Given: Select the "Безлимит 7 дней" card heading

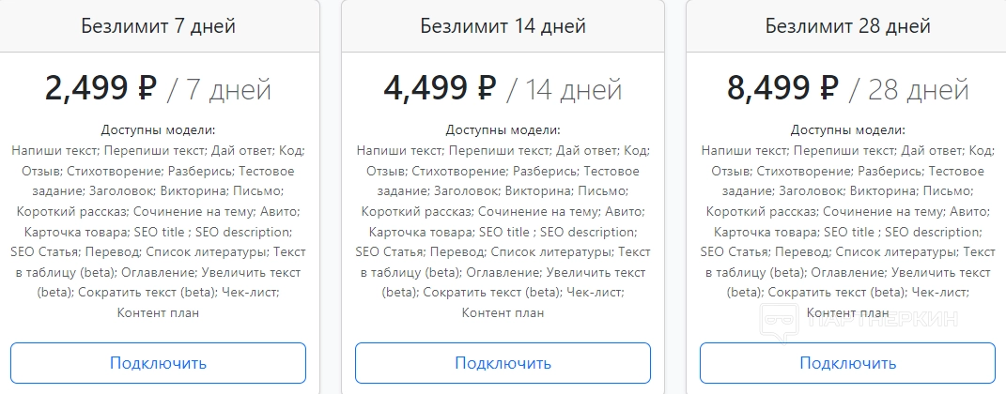Looking at the screenshot, I should (x=158, y=25).
